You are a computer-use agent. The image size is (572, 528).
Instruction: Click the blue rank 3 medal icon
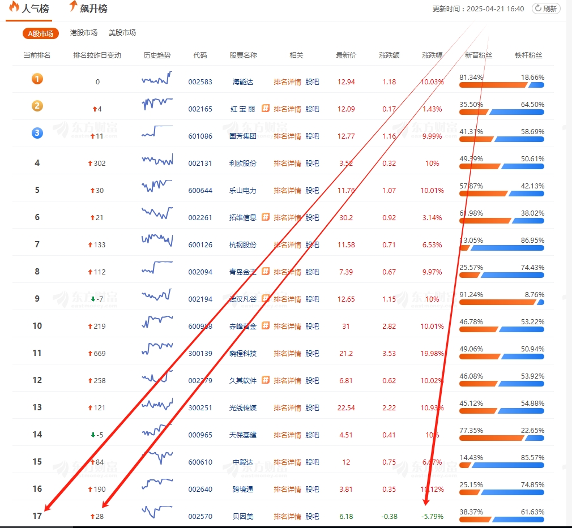37,133
